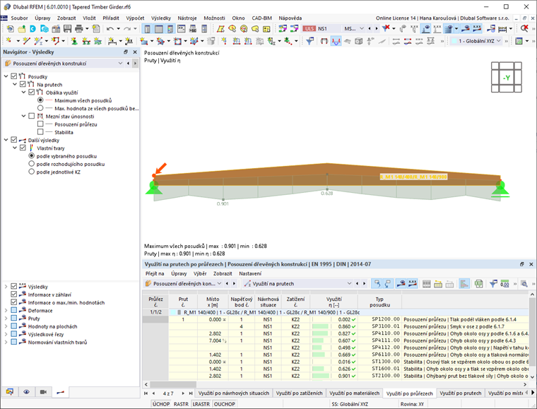Click the Undo arrow icon
This screenshot has width=537, height=409.
pos(111,29)
